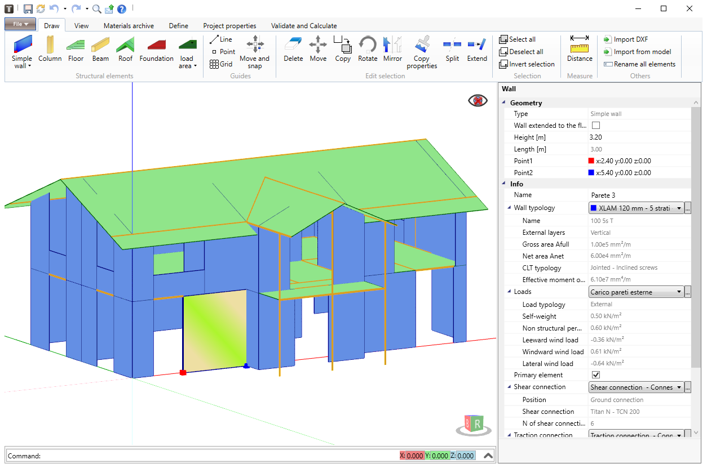This screenshot has height=464, width=707.
Task: Open the Project properties tab
Action: point(229,26)
